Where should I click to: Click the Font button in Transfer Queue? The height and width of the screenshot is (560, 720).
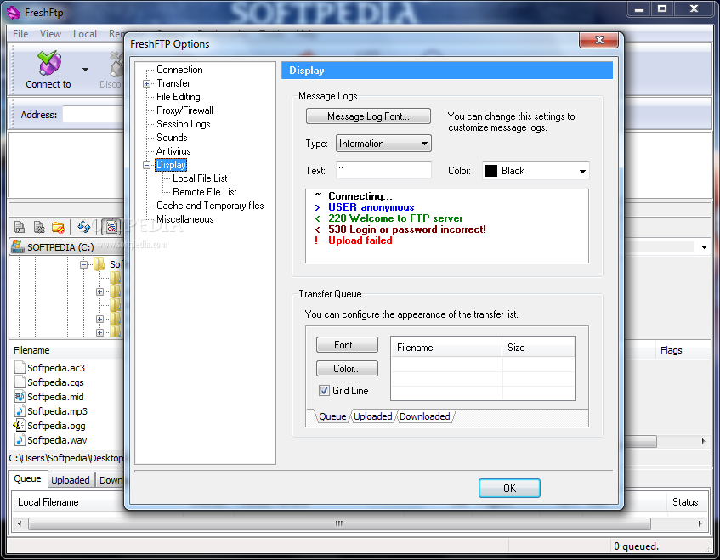(x=347, y=345)
